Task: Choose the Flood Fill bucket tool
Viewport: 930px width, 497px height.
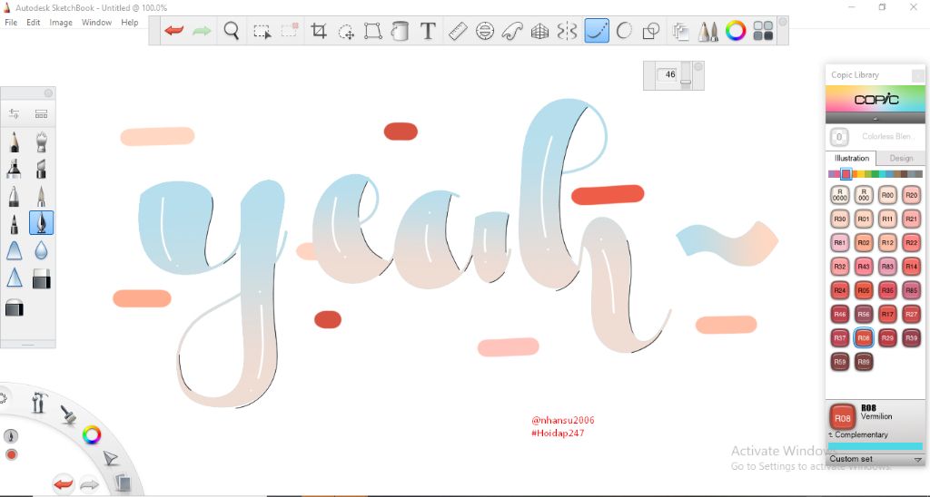Action: [x=401, y=31]
